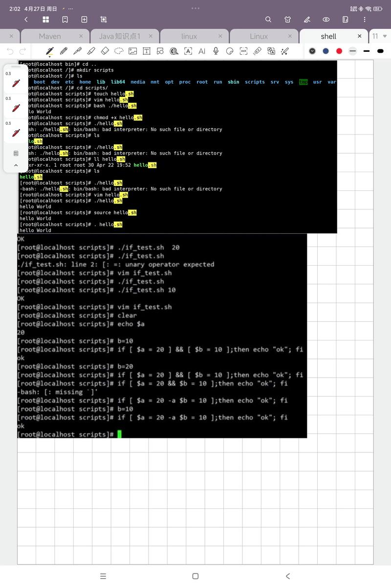Image resolution: width=391 pixels, height=587 pixels.
Task: Open search with the magnifier icon
Action: click(268, 20)
